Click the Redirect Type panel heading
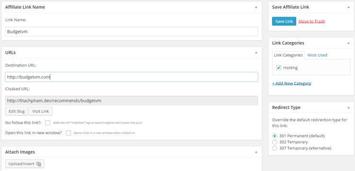 (286, 108)
